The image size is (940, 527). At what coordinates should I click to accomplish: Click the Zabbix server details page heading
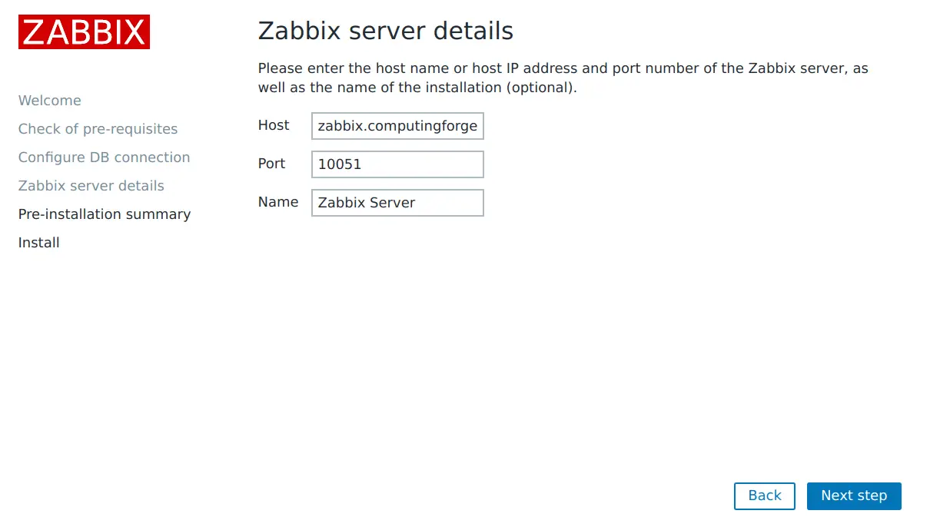tap(386, 31)
